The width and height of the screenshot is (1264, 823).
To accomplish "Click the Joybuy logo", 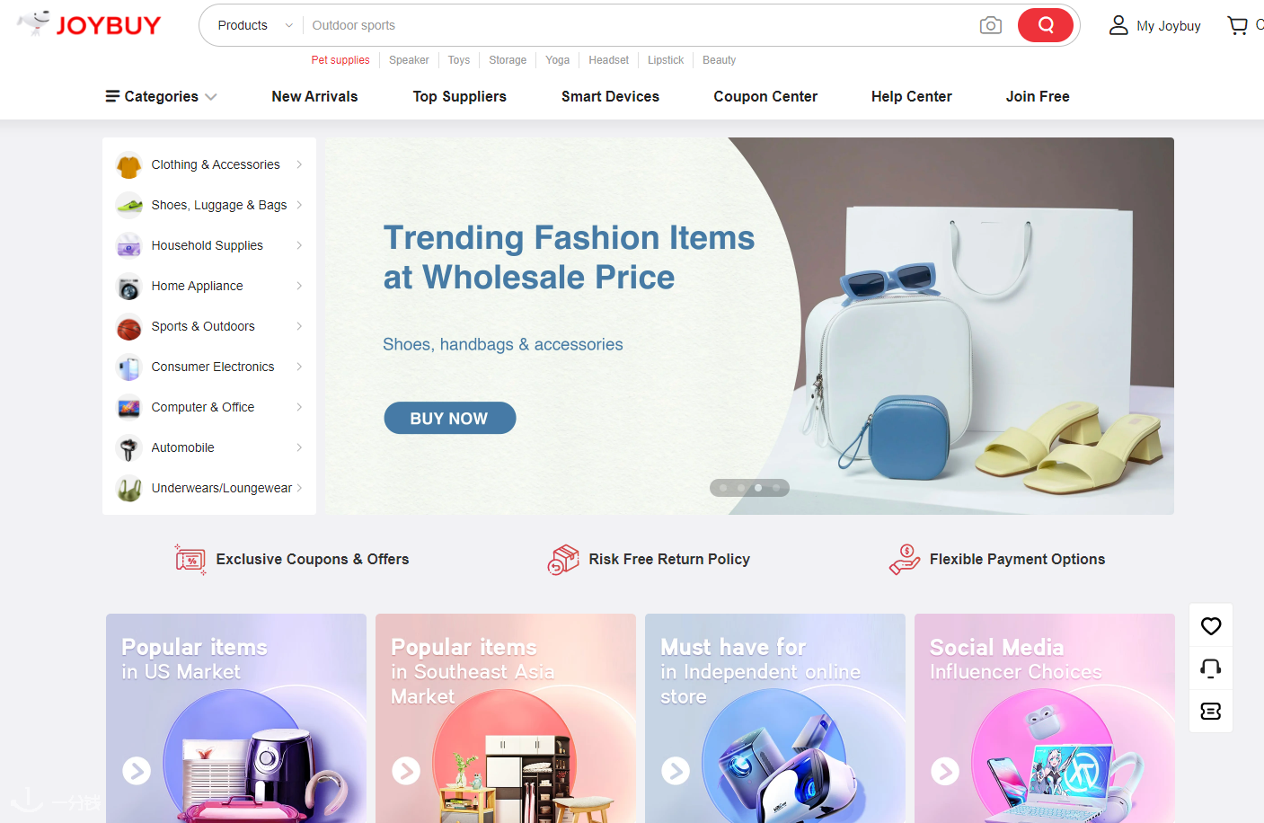I will 89,24.
